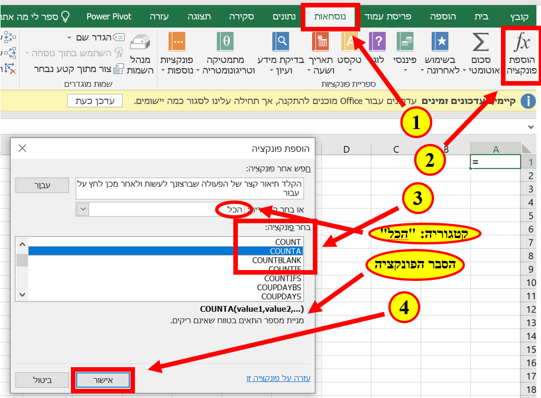Select column D header
Image resolution: width=541 pixels, height=398 pixels.
pos(347,149)
